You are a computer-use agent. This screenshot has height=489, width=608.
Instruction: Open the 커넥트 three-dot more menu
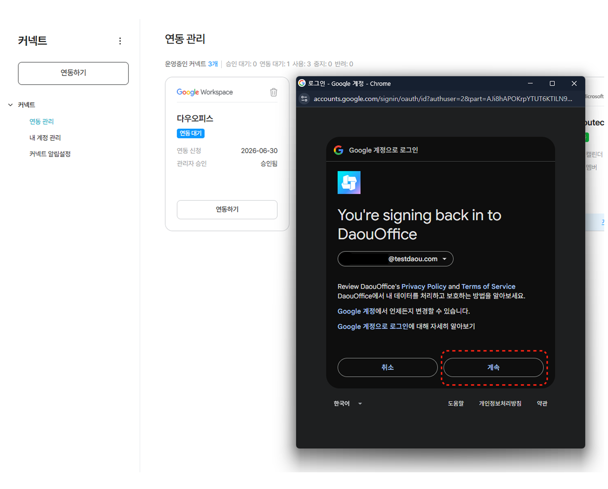click(120, 41)
